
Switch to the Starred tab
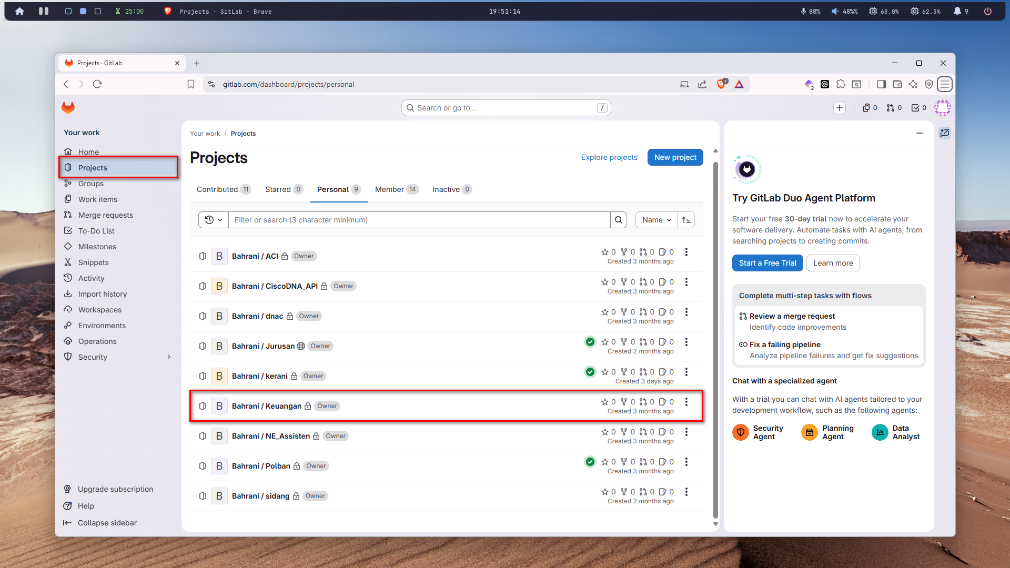click(x=284, y=189)
